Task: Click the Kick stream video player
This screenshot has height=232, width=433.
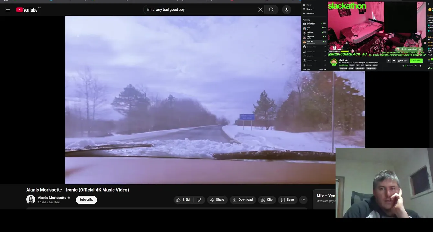Action: (376, 29)
